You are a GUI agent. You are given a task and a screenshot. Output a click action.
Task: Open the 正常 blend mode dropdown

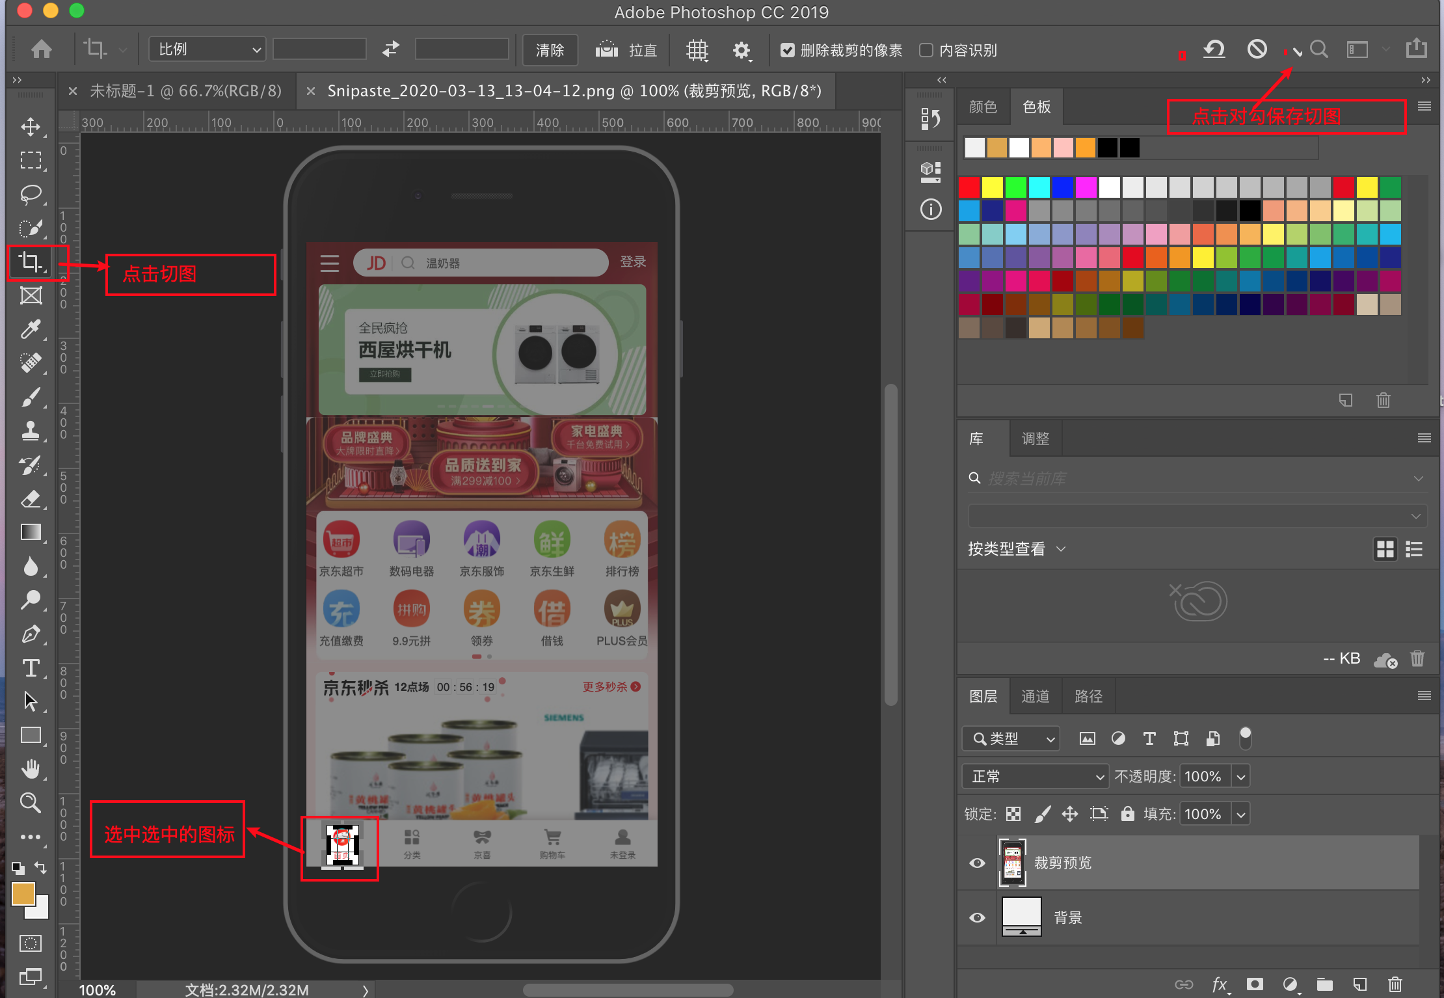[1034, 776]
